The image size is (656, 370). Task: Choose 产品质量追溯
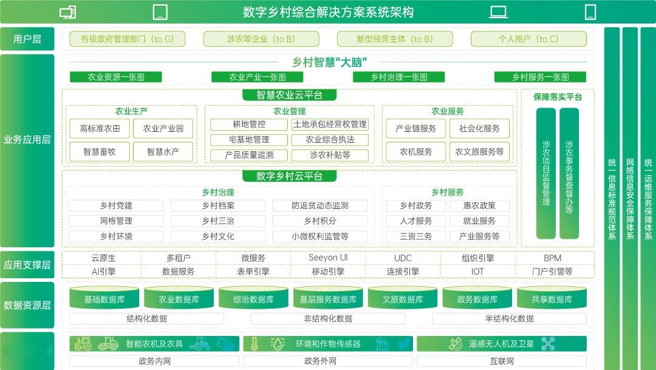tap(249, 156)
